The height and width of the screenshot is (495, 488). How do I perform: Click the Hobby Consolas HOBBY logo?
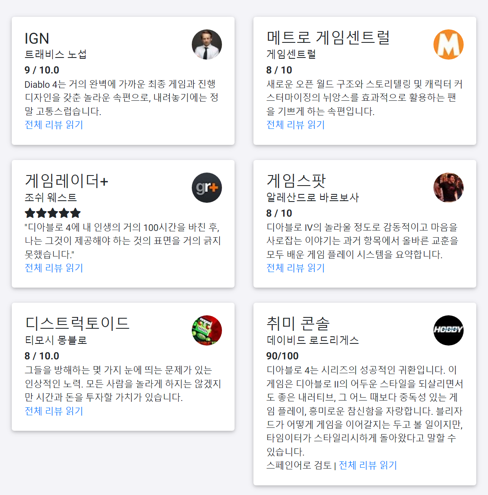click(448, 330)
